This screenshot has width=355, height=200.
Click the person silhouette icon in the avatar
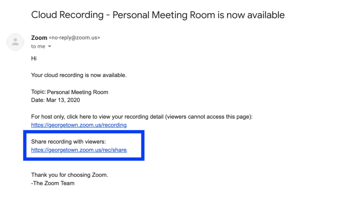pyautogui.click(x=15, y=42)
